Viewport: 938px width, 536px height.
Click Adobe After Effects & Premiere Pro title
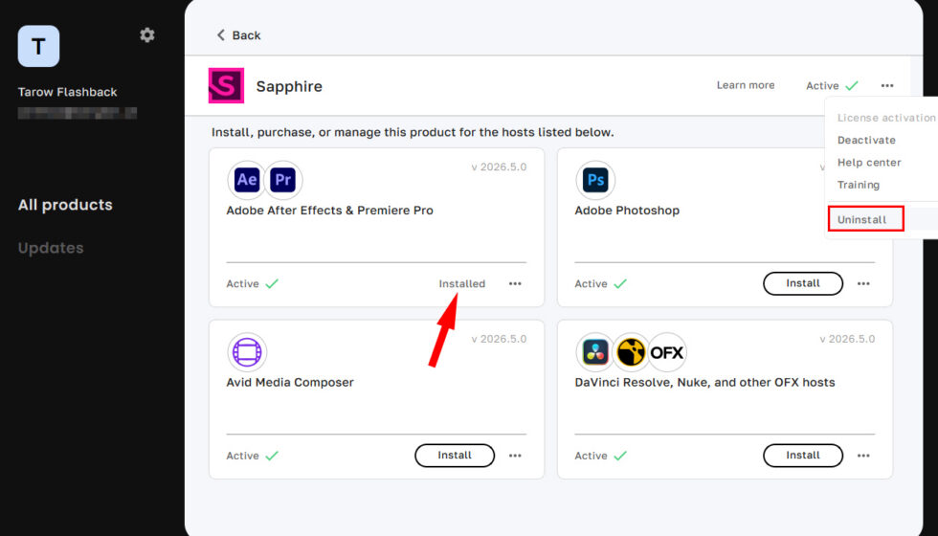(329, 211)
